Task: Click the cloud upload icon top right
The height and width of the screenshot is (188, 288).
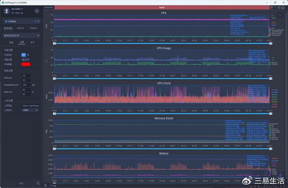Action: click(283, 7)
